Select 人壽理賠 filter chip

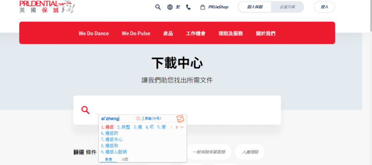[250, 152]
